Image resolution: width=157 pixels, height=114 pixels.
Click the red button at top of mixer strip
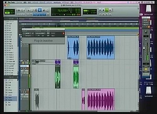click(x=149, y=20)
